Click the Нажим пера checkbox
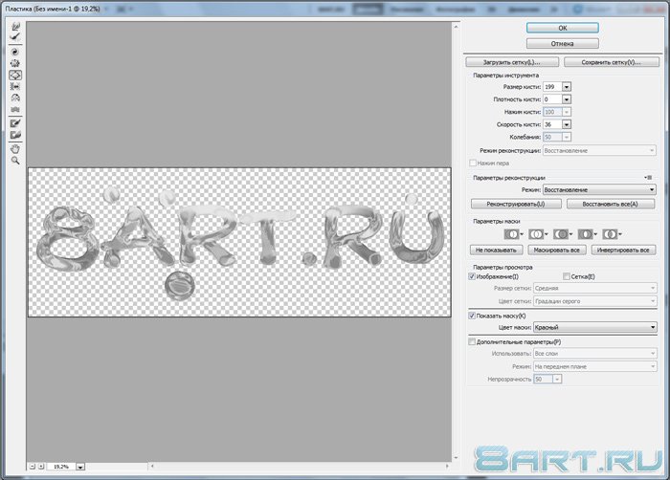The width and height of the screenshot is (670, 480). tap(473, 163)
